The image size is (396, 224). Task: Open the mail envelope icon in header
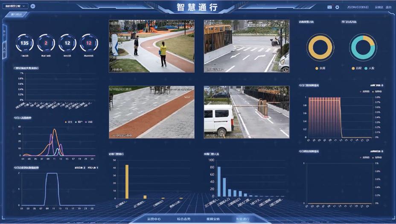(x=329, y=7)
